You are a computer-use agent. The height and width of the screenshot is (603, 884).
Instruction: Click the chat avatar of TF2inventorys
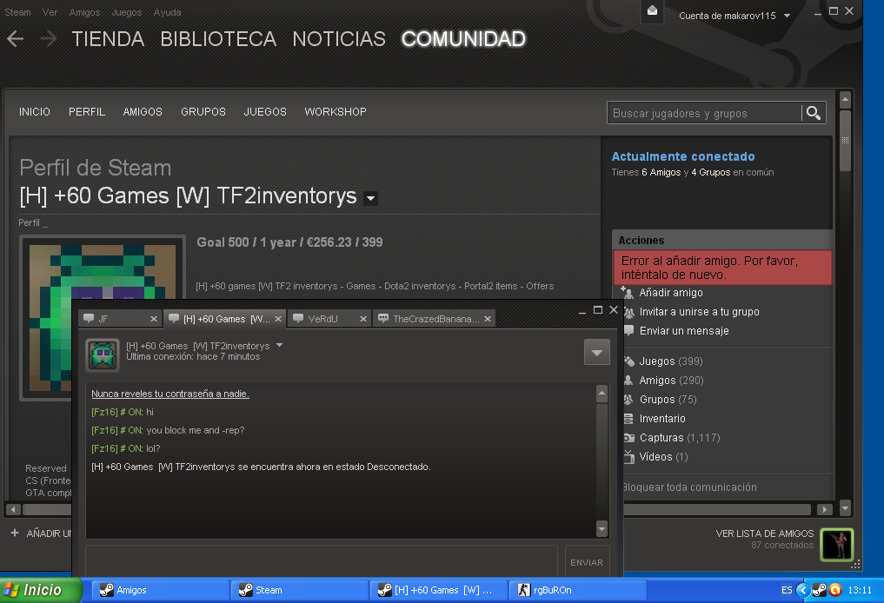click(x=103, y=355)
